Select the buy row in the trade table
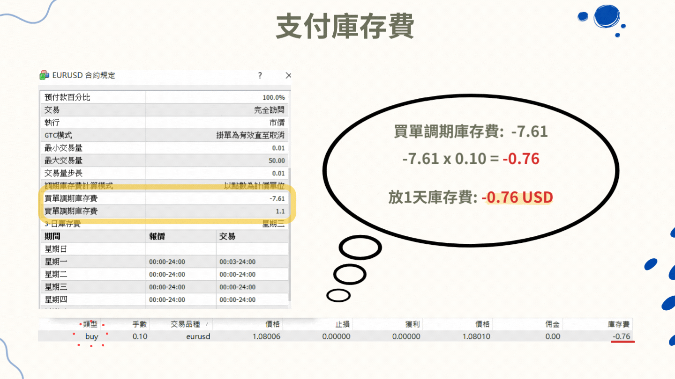The width and height of the screenshot is (675, 379). click(x=92, y=336)
